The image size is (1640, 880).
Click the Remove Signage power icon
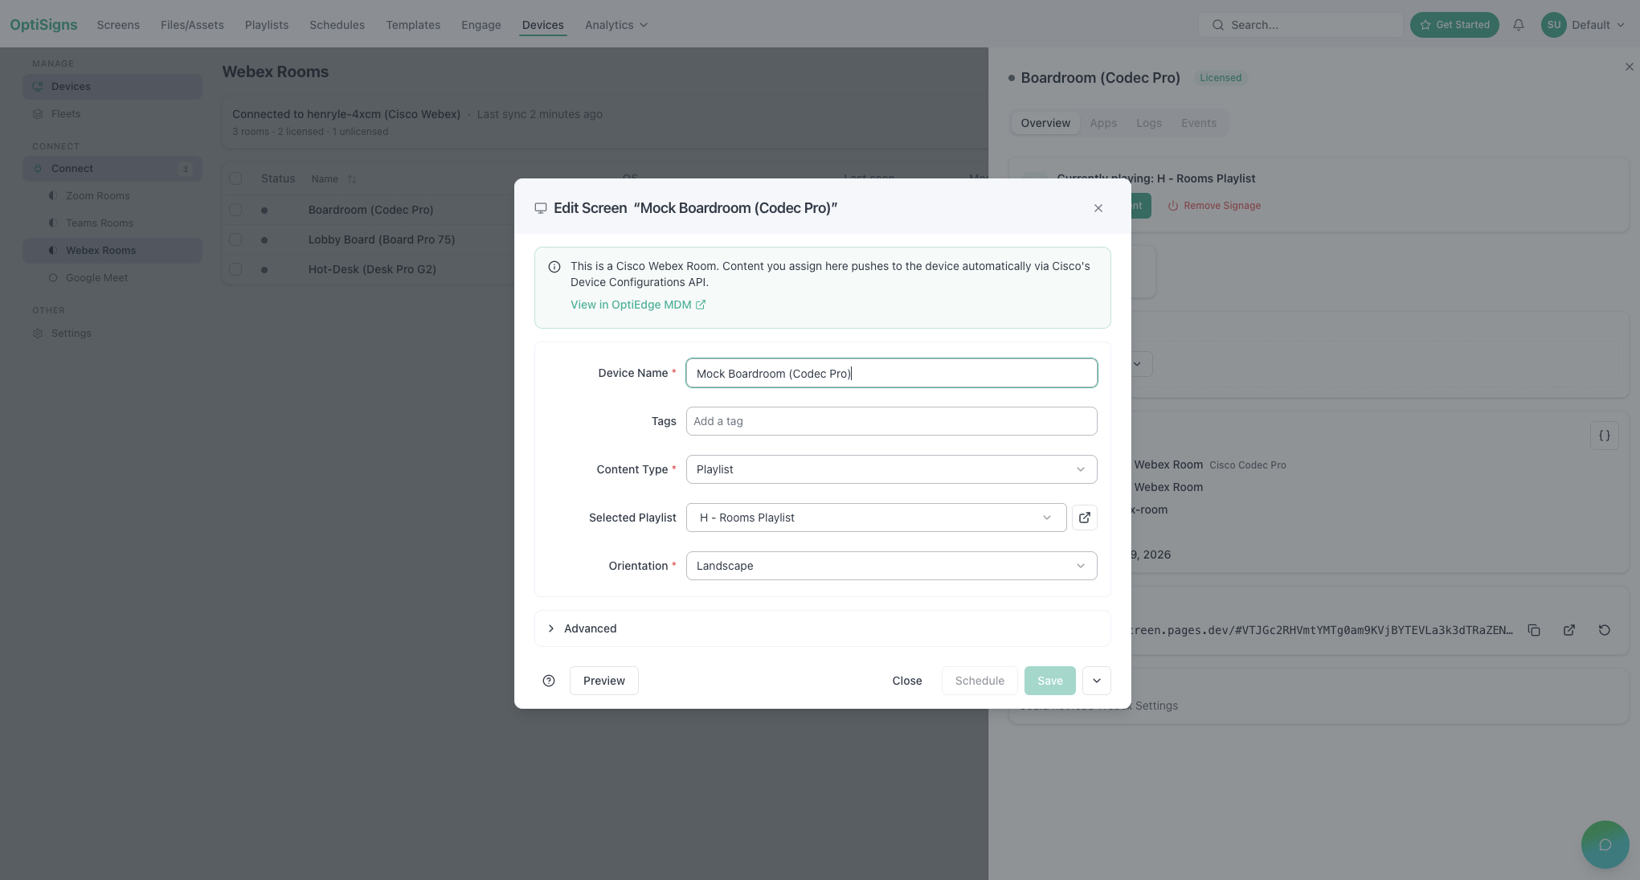(x=1173, y=206)
